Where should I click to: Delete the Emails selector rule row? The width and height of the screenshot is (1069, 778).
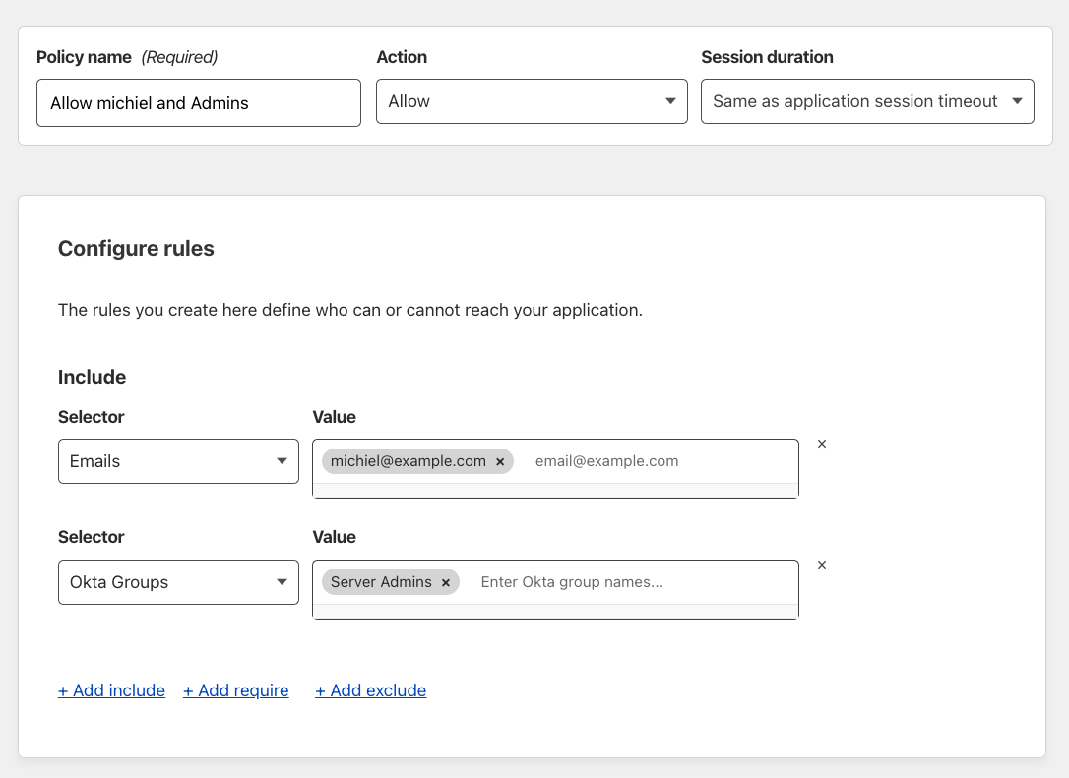coord(822,444)
